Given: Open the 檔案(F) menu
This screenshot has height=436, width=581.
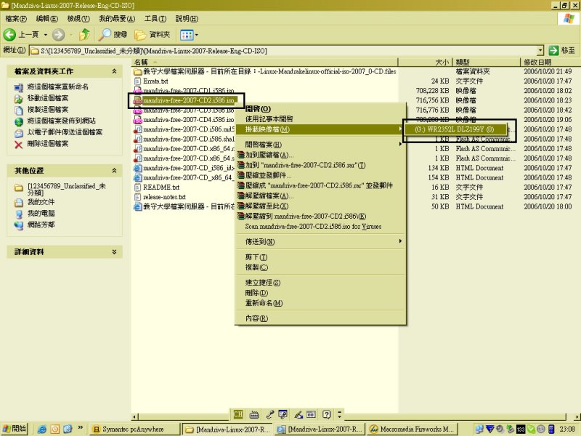Looking at the screenshot, I should click(x=16, y=19).
